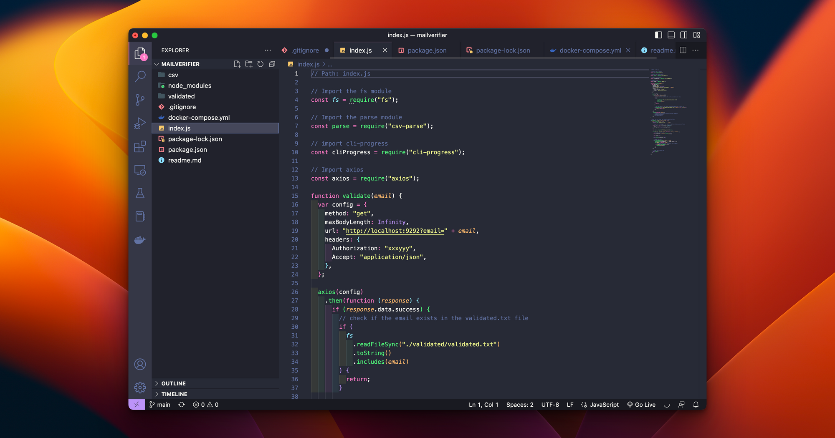Image resolution: width=835 pixels, height=438 pixels.
Task: Open the Manage gear icon
Action: 140,387
